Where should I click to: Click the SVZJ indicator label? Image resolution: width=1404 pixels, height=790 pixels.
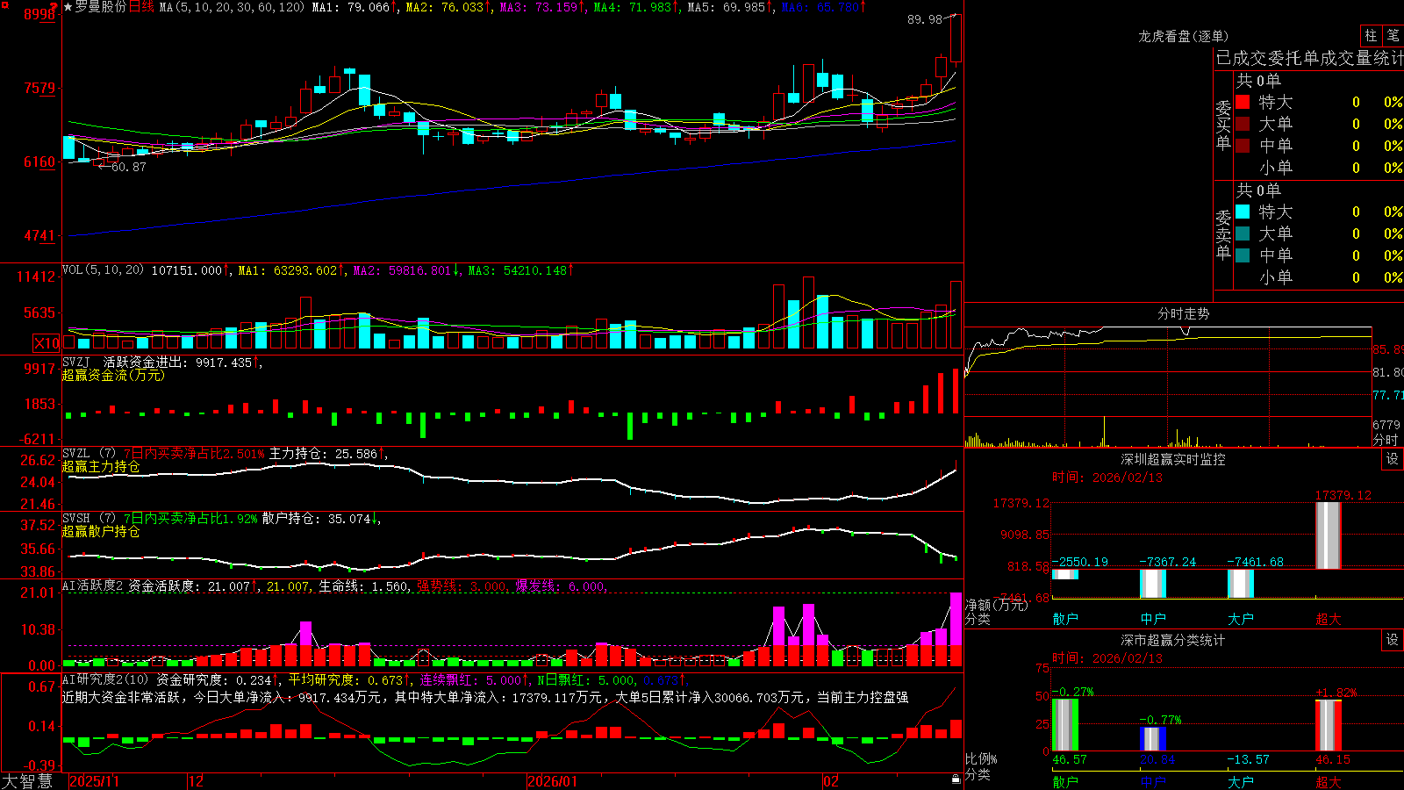click(x=76, y=362)
